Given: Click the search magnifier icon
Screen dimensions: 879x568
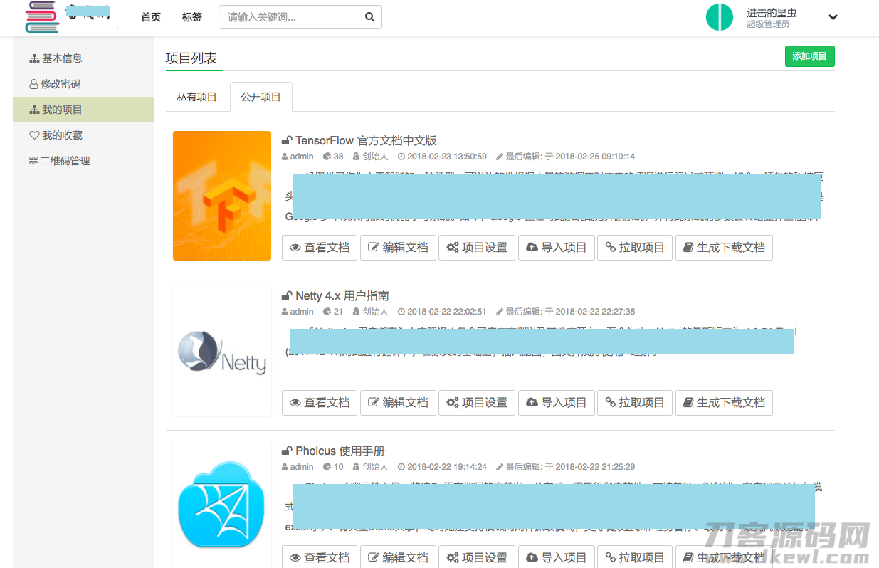Looking at the screenshot, I should point(369,16).
